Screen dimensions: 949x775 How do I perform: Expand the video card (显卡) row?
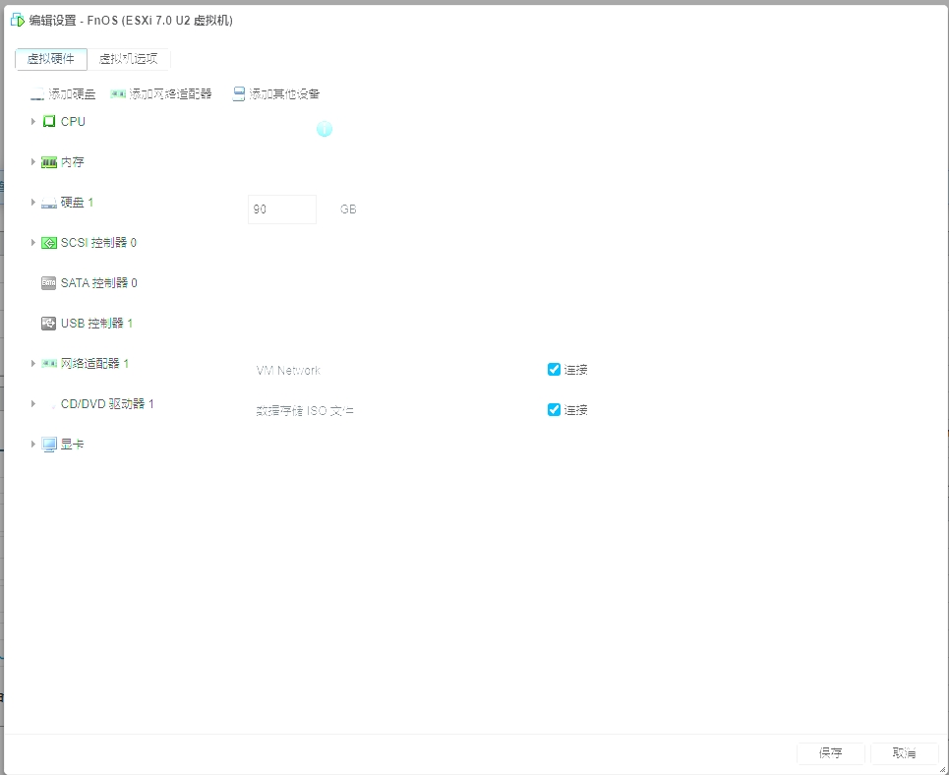point(33,444)
